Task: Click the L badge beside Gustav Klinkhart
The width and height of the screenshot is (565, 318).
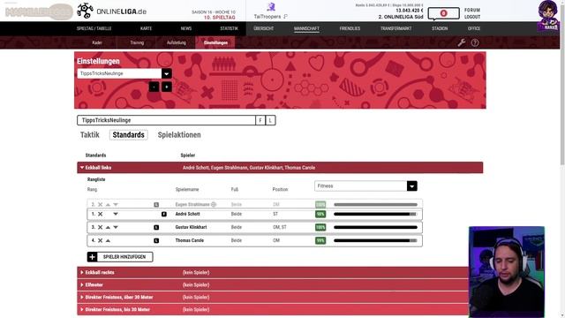Action: (156, 228)
